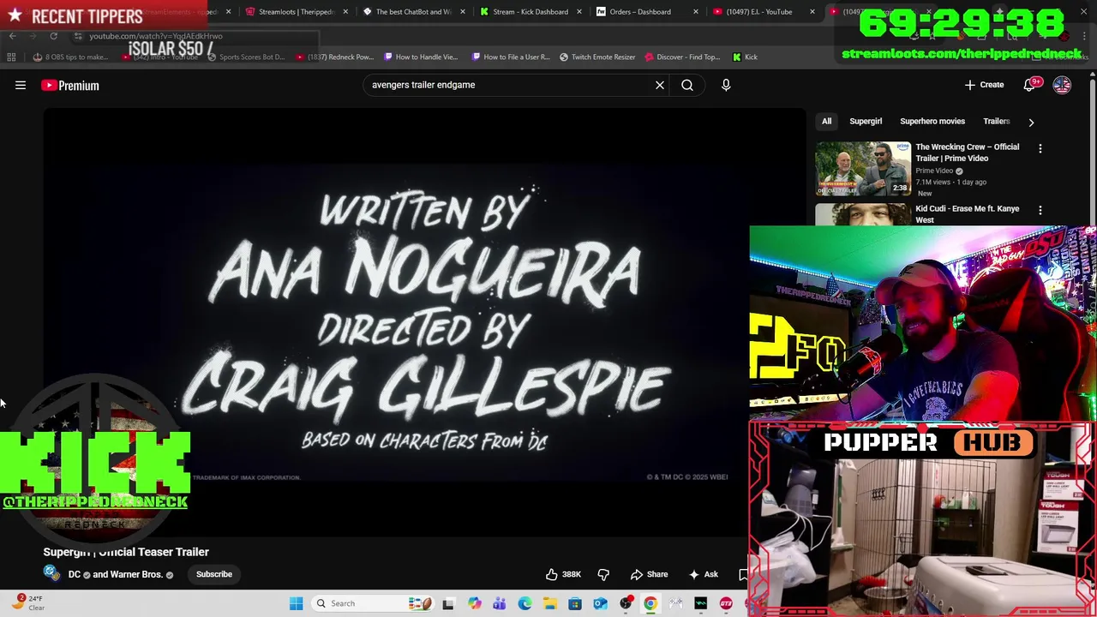Open the YouTube guide hamburger menu

(21, 85)
